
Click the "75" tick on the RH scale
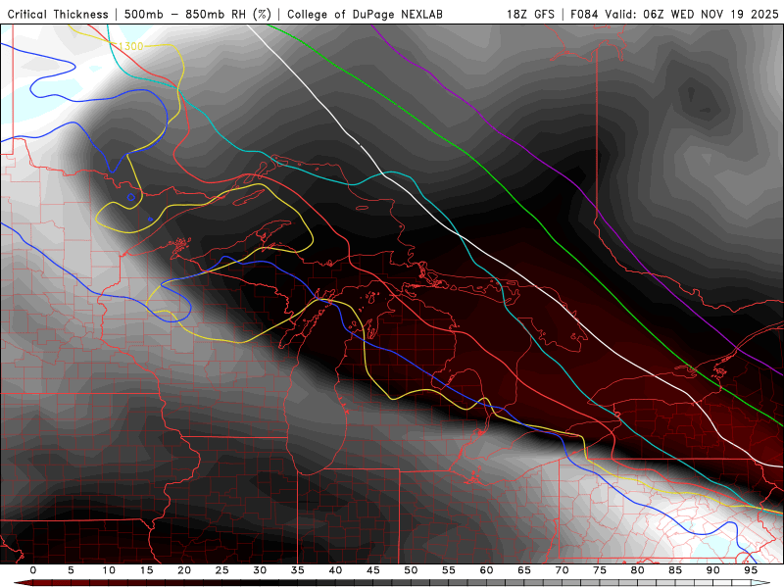tap(600, 570)
